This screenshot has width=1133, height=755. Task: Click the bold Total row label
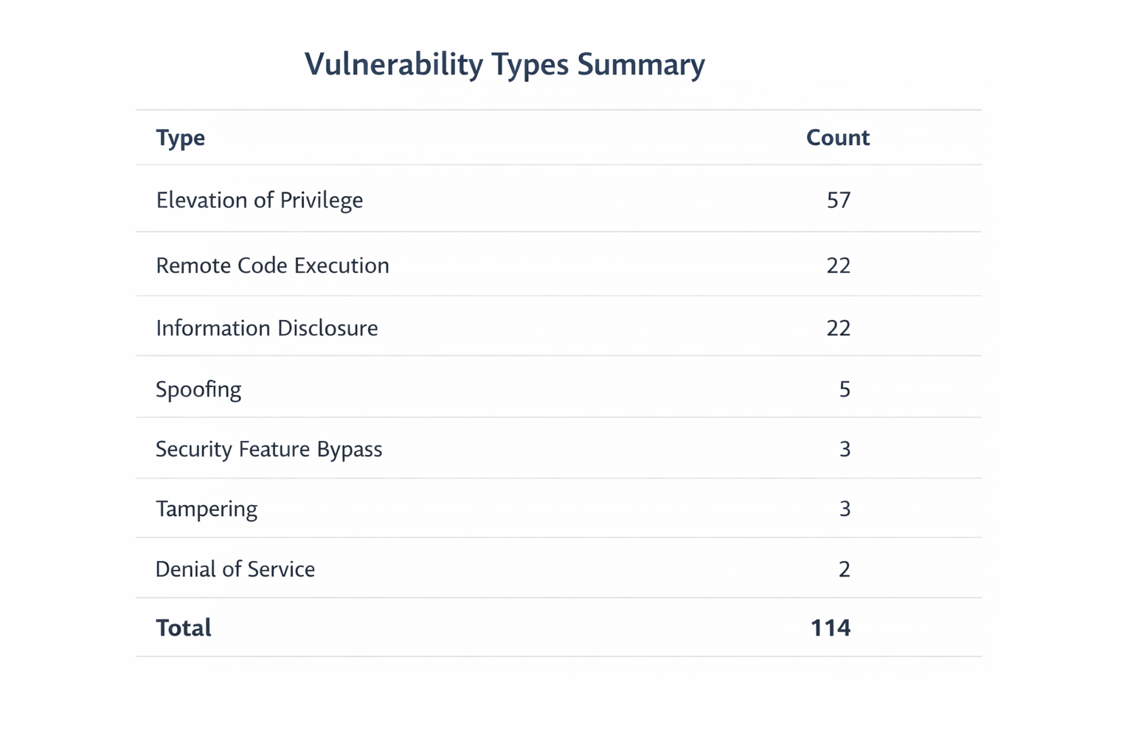pyautogui.click(x=183, y=628)
